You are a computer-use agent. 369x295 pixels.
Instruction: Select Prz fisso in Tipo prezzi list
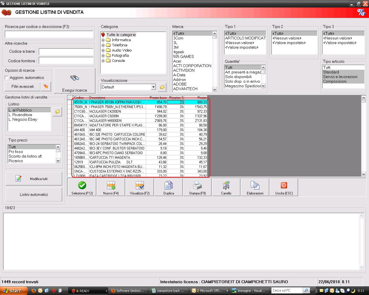pos(16,152)
